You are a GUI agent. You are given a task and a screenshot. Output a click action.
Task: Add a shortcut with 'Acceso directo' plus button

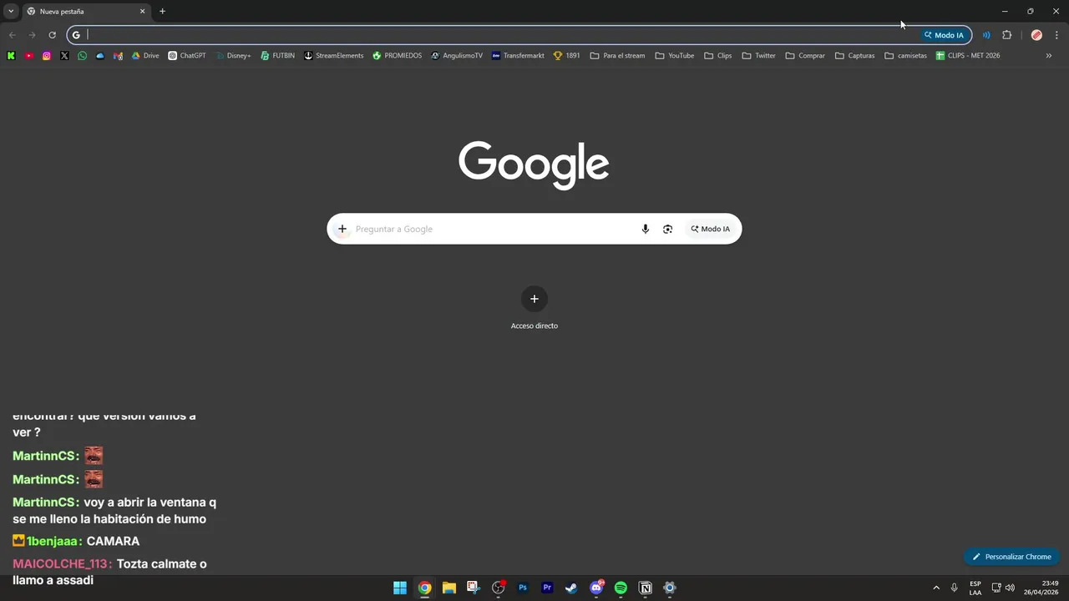(534, 299)
